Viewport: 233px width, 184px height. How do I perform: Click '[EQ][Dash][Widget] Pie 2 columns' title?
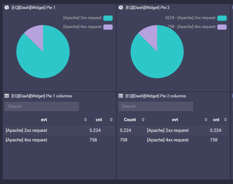pyautogui.click(x=156, y=96)
